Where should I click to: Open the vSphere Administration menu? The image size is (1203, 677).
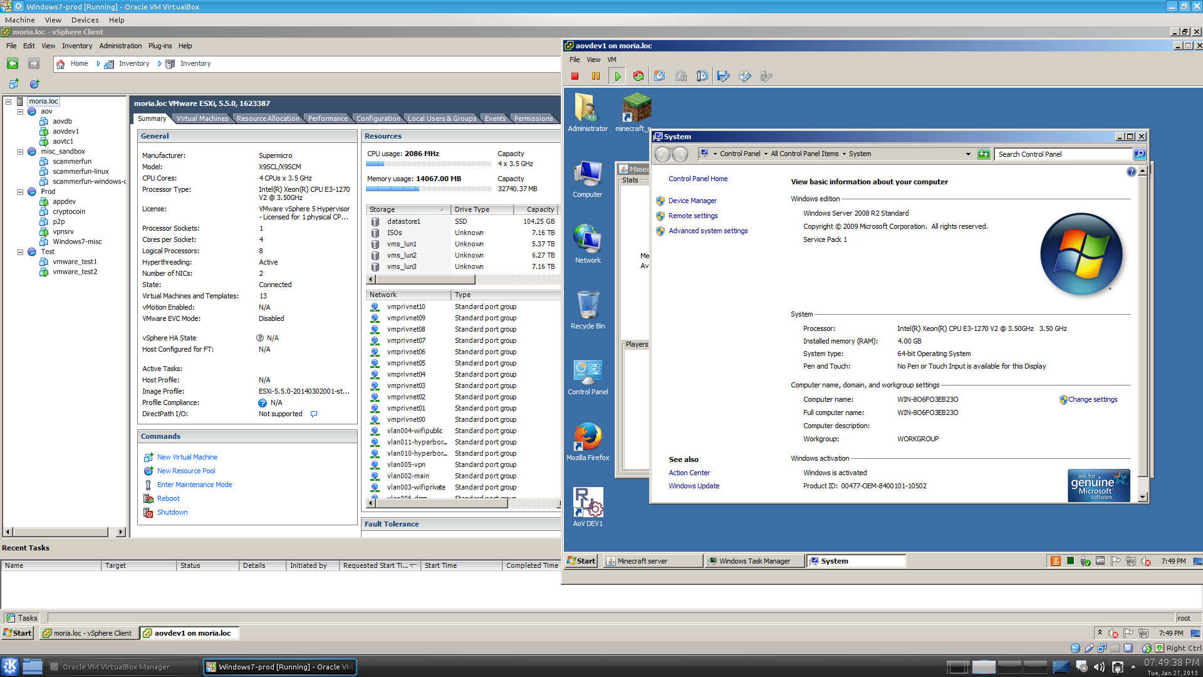point(120,46)
